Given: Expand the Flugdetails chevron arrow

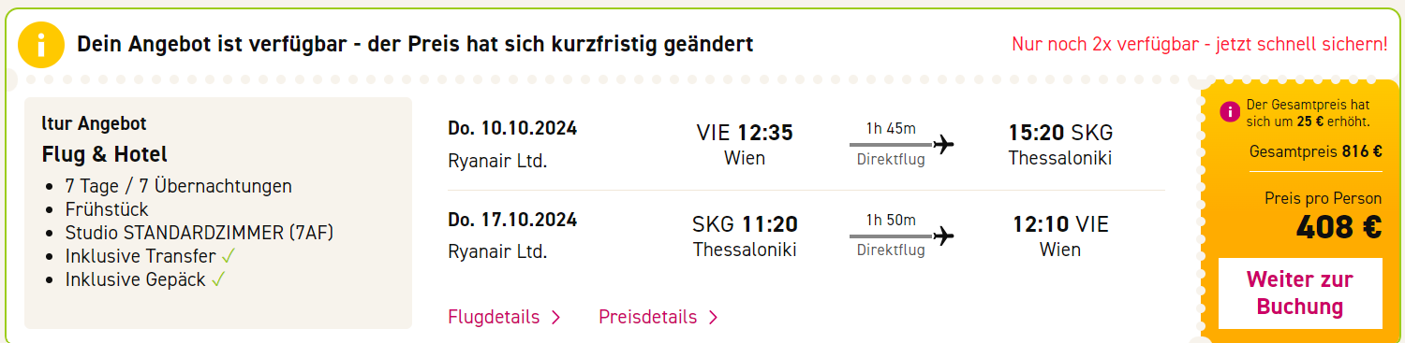Looking at the screenshot, I should (555, 318).
